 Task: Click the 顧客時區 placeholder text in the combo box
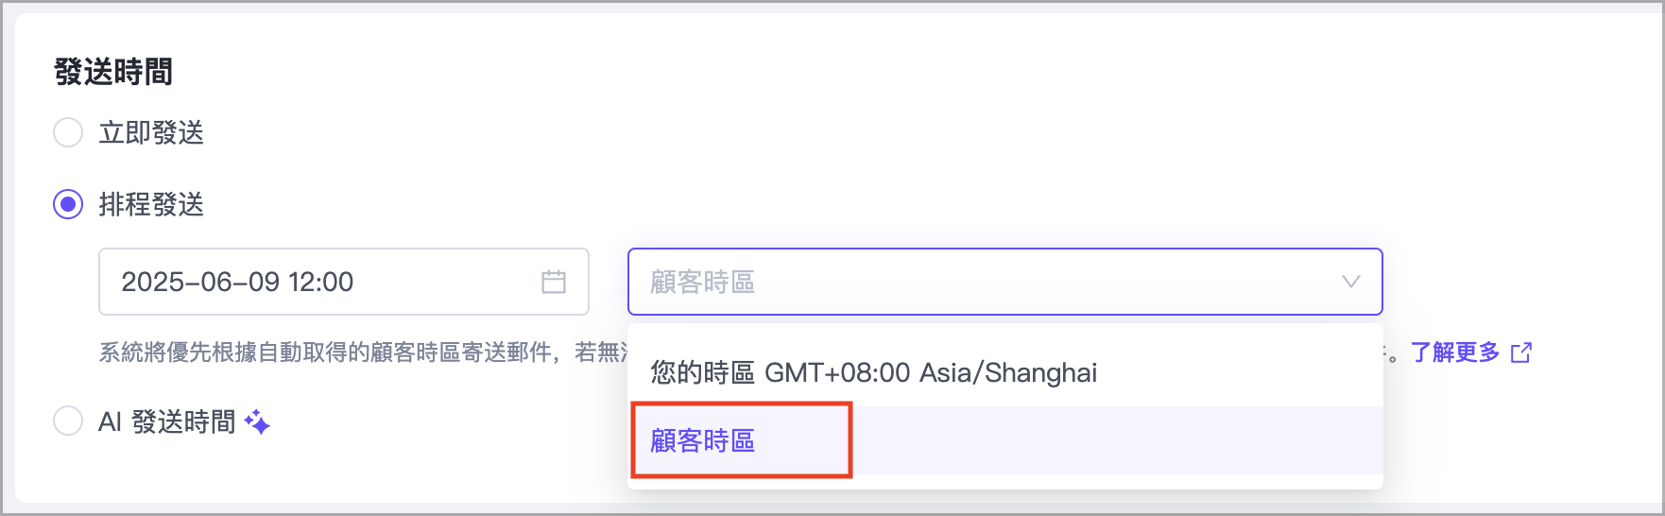pos(703,282)
